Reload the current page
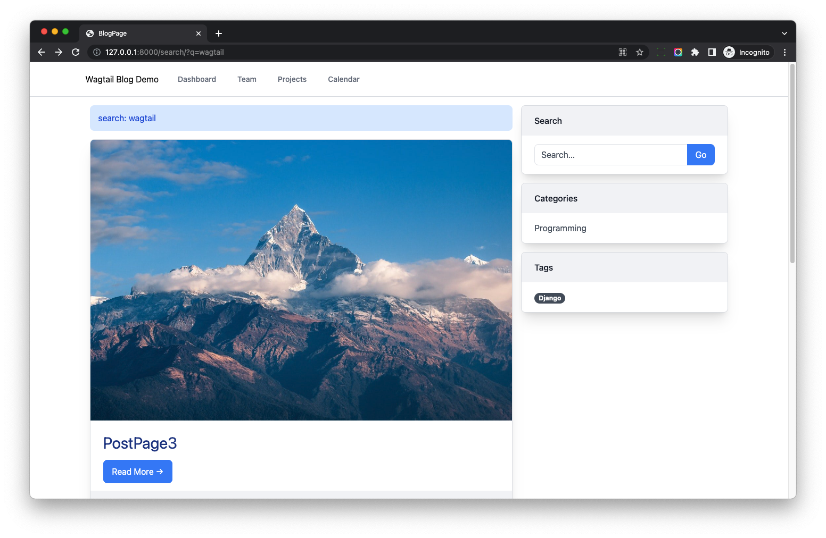Screen dimensions: 826x538 click(x=76, y=52)
